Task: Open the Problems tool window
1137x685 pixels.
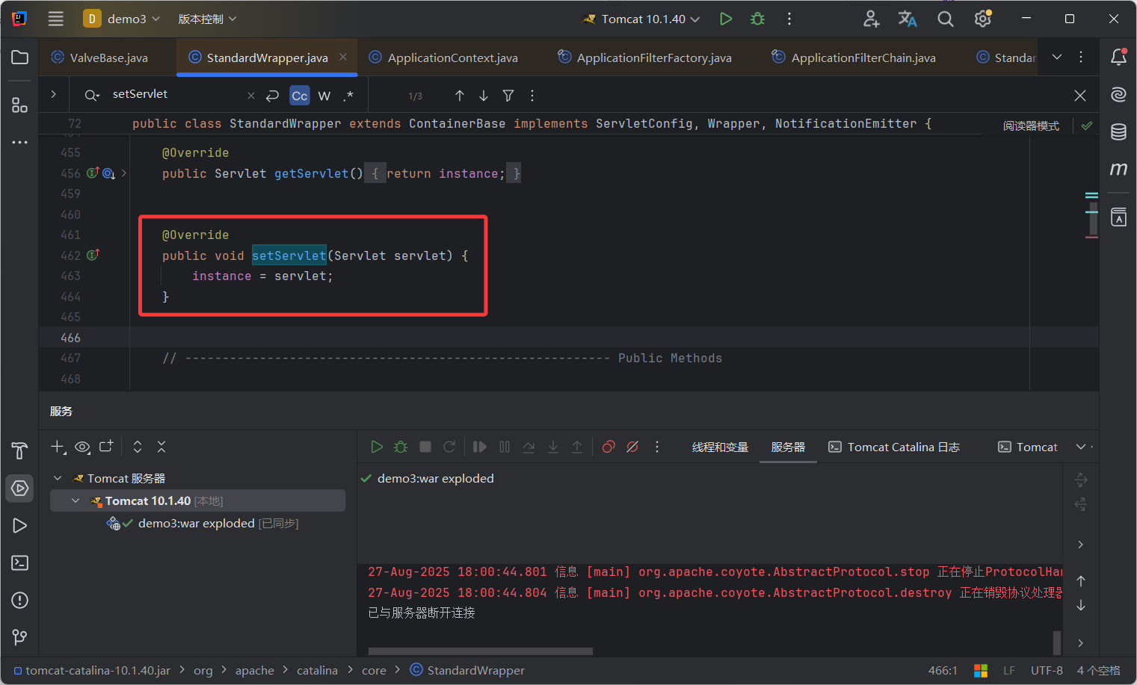Action: (20, 600)
